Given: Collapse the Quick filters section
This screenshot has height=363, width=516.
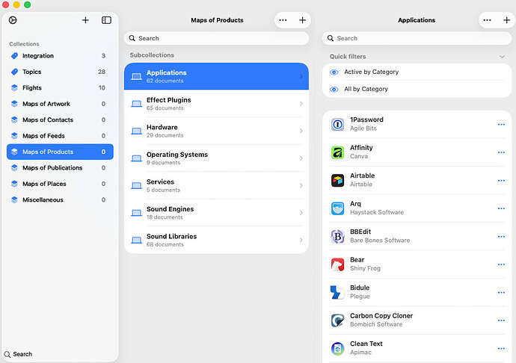Looking at the screenshot, I should (502, 57).
